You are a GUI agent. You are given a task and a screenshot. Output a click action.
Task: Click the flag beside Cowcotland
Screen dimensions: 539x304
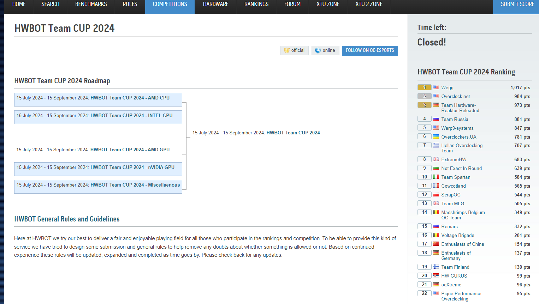(436, 186)
